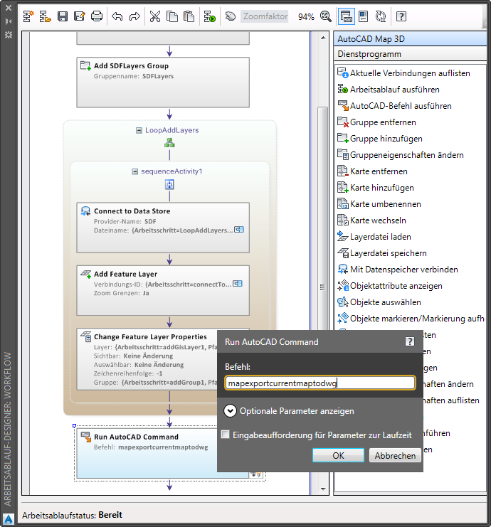
Task: Click the refresh arrows toolbar icon
Action: (x=381, y=16)
